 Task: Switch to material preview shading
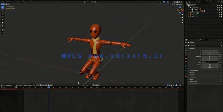(180, 2)
